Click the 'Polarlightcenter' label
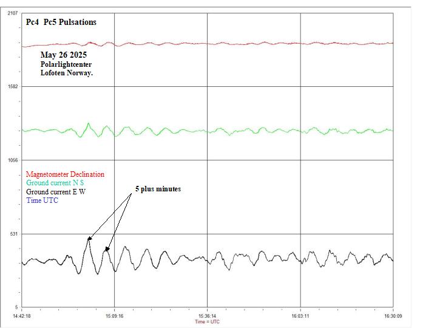 66,64
